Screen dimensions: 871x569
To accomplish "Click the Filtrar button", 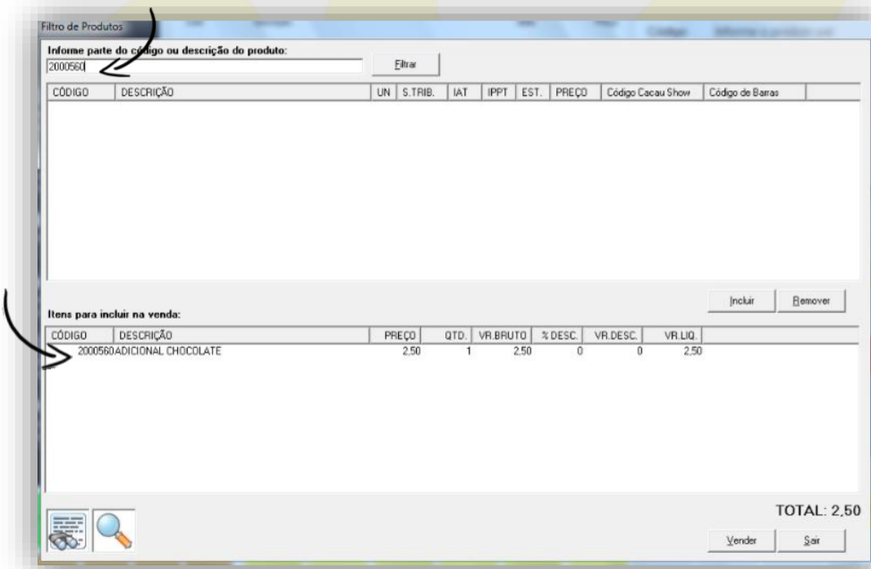I will click(x=405, y=64).
